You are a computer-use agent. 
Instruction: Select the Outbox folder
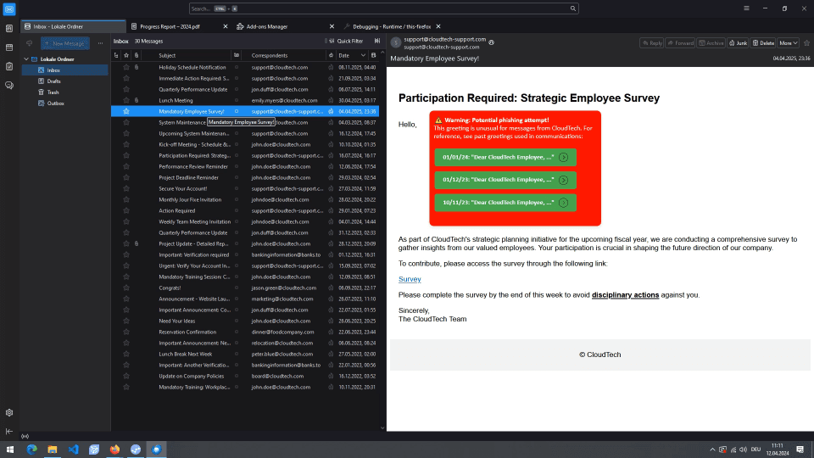coord(65,103)
